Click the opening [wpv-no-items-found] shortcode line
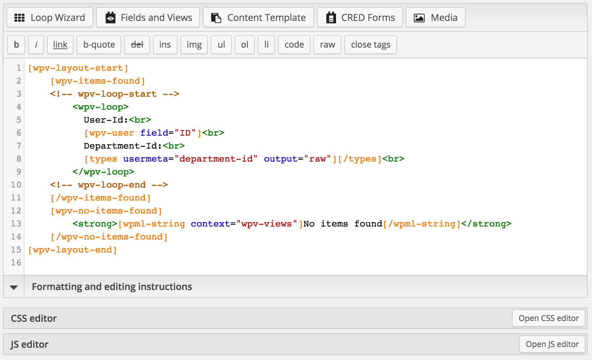 106,211
